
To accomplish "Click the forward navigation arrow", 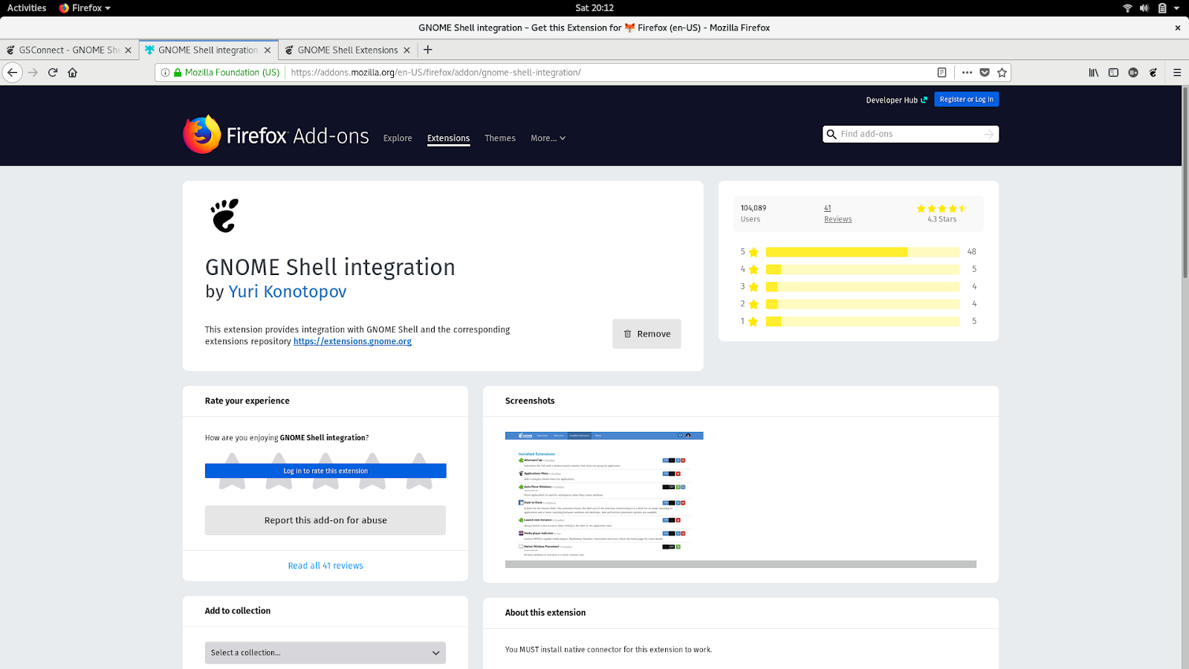I will (x=33, y=72).
